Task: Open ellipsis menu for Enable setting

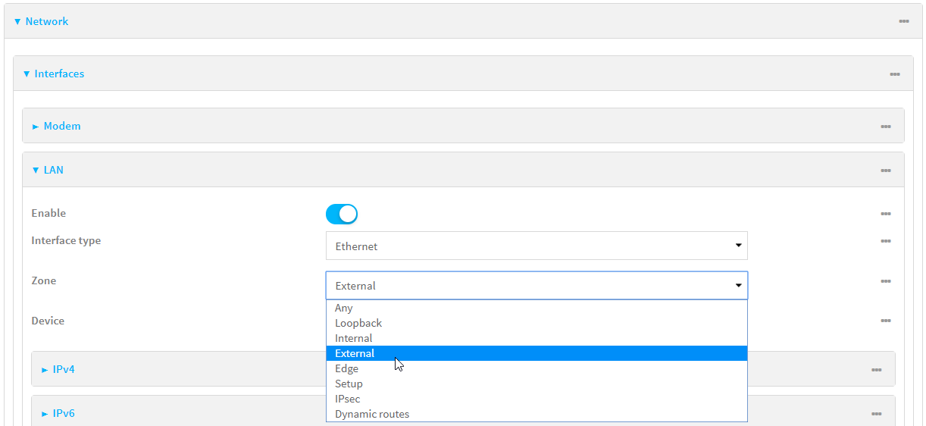Action: pos(885,214)
